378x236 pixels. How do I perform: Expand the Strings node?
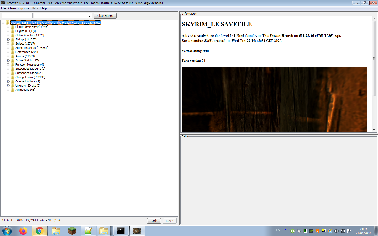click(x=8, y=39)
